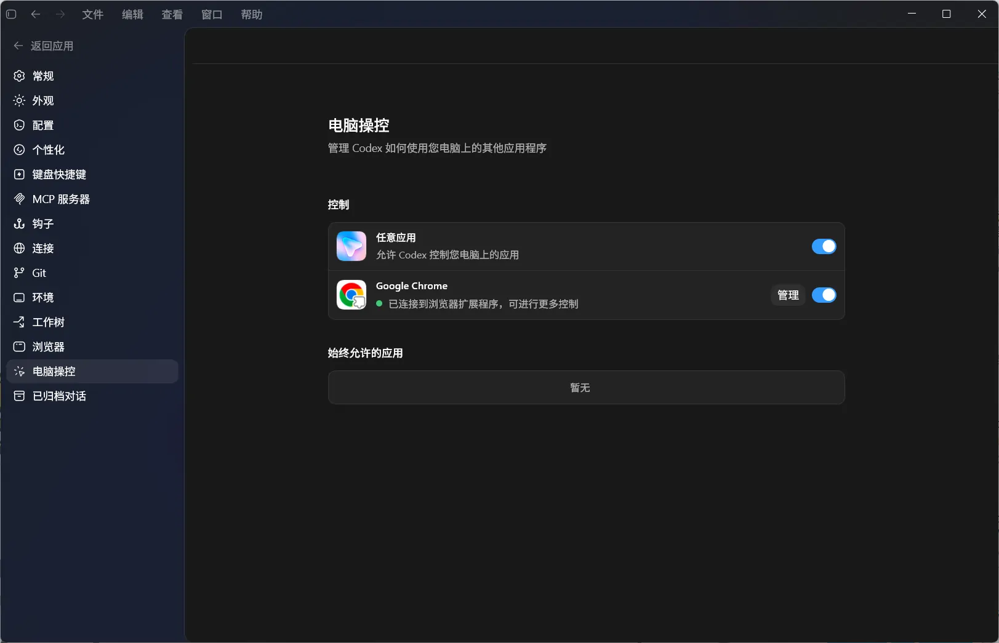
Task: Click the 管理 button for Google Chrome
Action: pyautogui.click(x=788, y=295)
